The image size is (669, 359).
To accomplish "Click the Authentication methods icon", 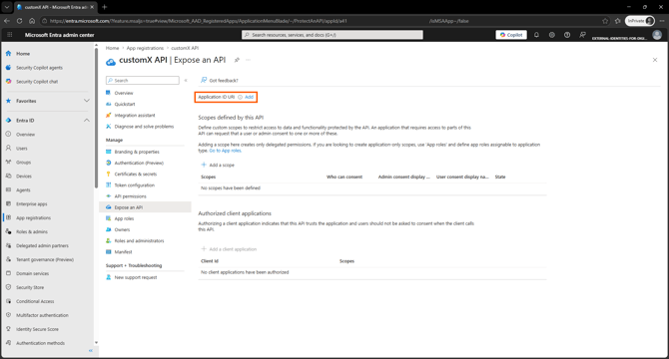I will 8,343.
